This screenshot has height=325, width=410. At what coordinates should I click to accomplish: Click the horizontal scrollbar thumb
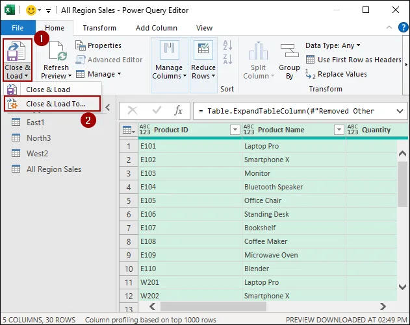point(213,306)
